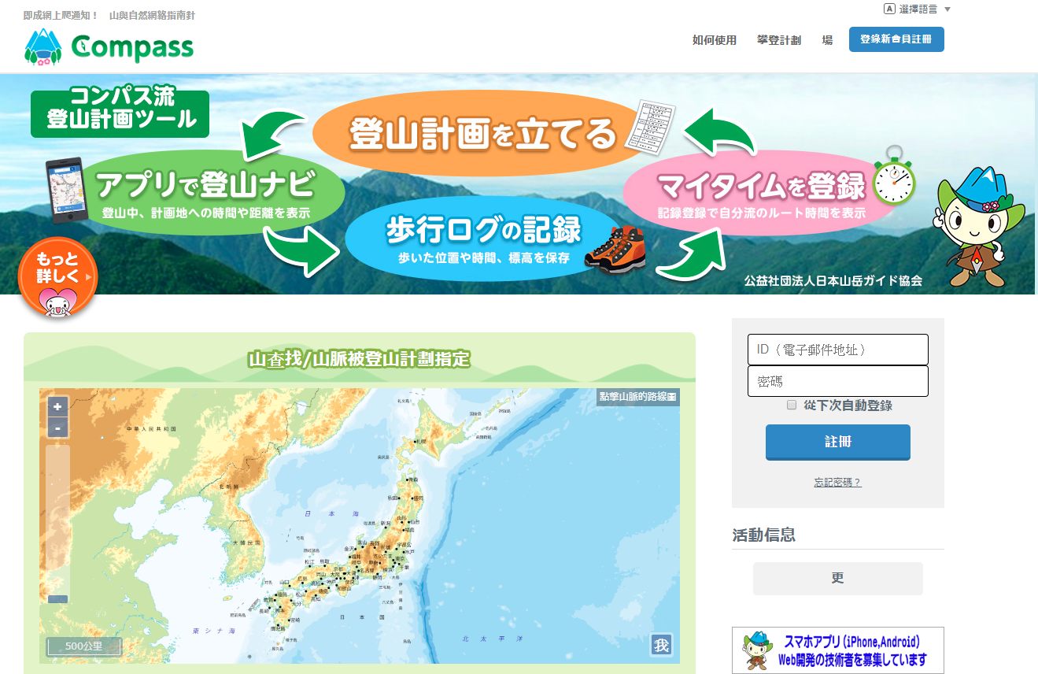This screenshot has height=674, width=1038.
Task: Click the 登錄新會員註冊 signup button
Action: (896, 39)
